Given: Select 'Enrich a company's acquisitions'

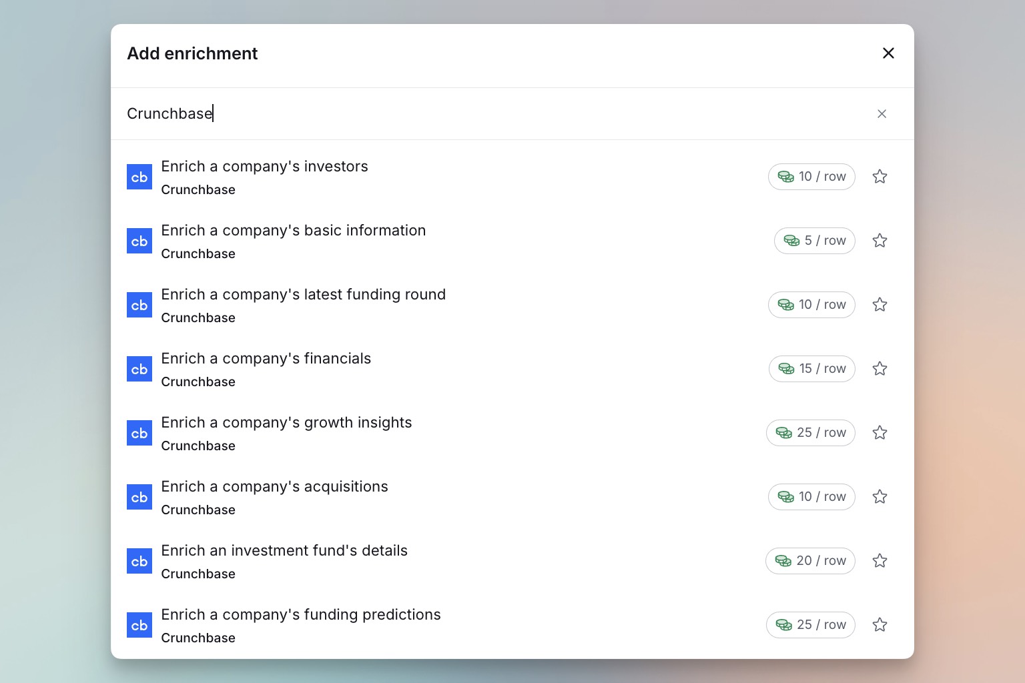Looking at the screenshot, I should (x=275, y=487).
